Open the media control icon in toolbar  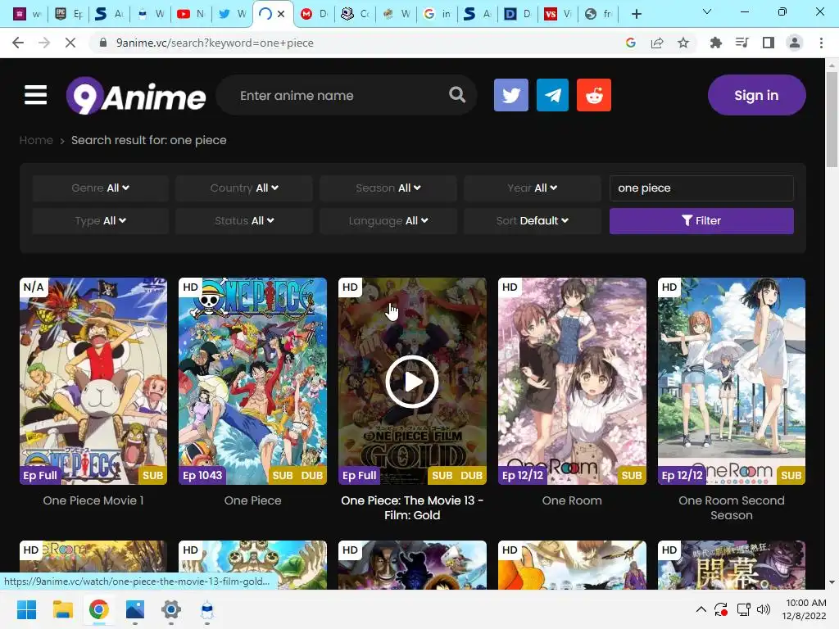coord(741,43)
